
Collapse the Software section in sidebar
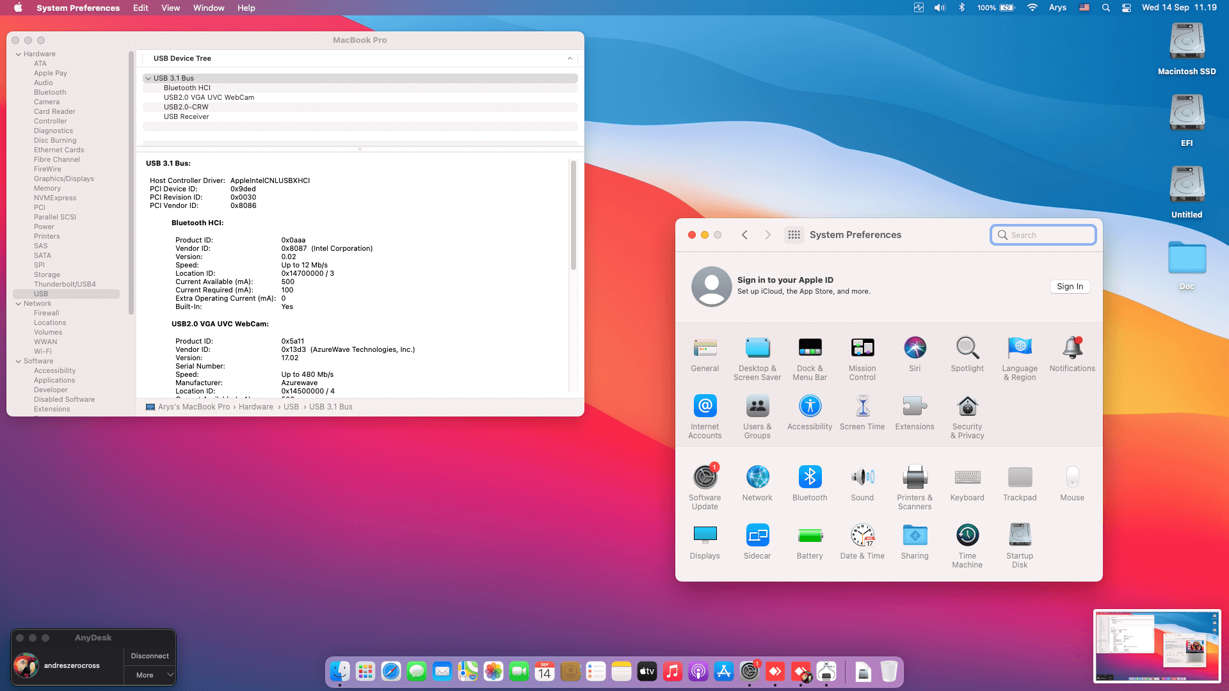point(19,361)
